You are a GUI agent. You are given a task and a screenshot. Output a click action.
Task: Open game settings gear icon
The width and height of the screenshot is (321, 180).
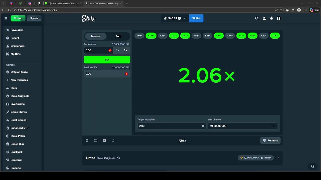point(87,140)
